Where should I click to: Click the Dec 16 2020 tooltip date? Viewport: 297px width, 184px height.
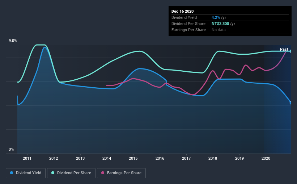183,11
